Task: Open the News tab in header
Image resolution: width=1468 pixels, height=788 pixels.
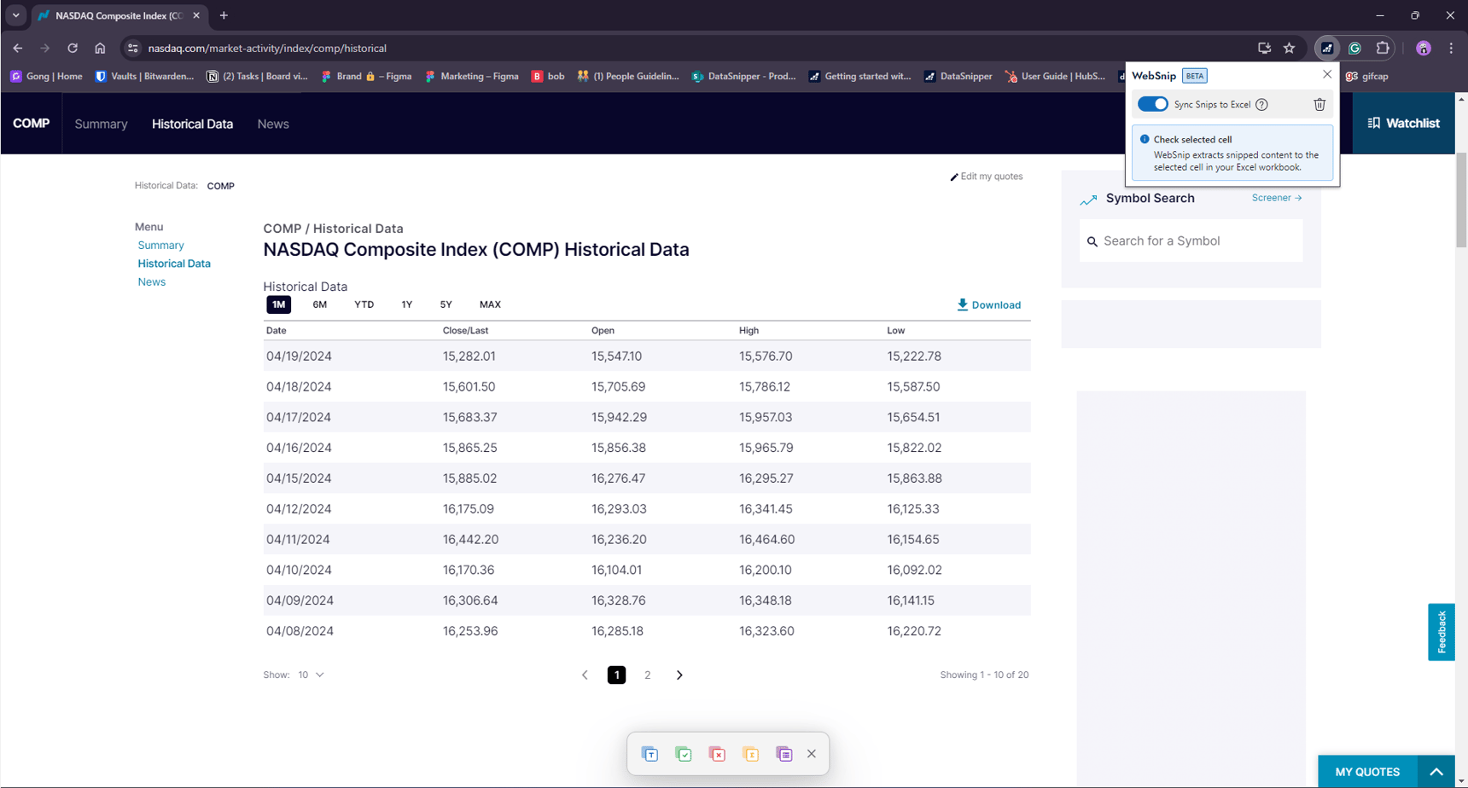Action: click(x=273, y=124)
